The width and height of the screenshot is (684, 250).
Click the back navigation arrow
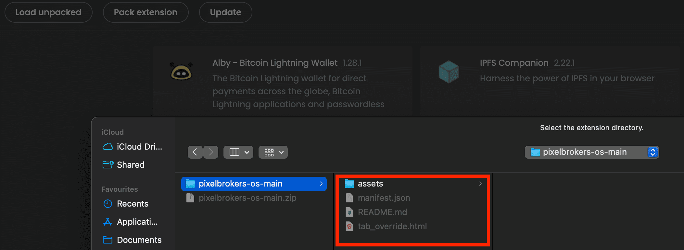(195, 152)
